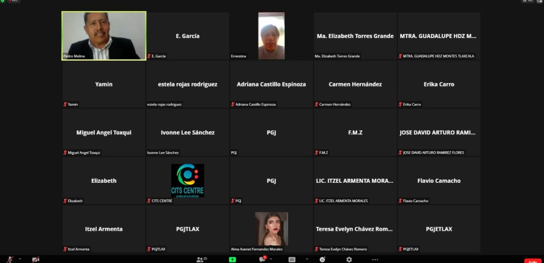544x263 pixels.
Task: Open the Reactions emoji icon
Action: 322,259
